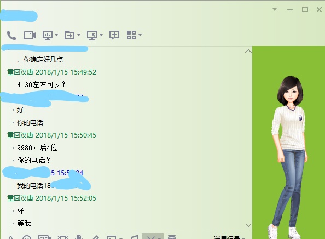Expand the send file dropdown arrow
The image size is (325, 239).
click(x=79, y=35)
